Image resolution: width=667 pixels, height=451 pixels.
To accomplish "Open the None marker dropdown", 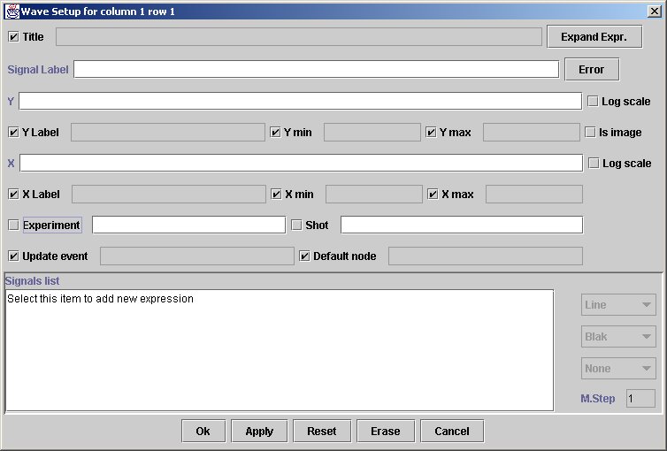I will tap(618, 368).
